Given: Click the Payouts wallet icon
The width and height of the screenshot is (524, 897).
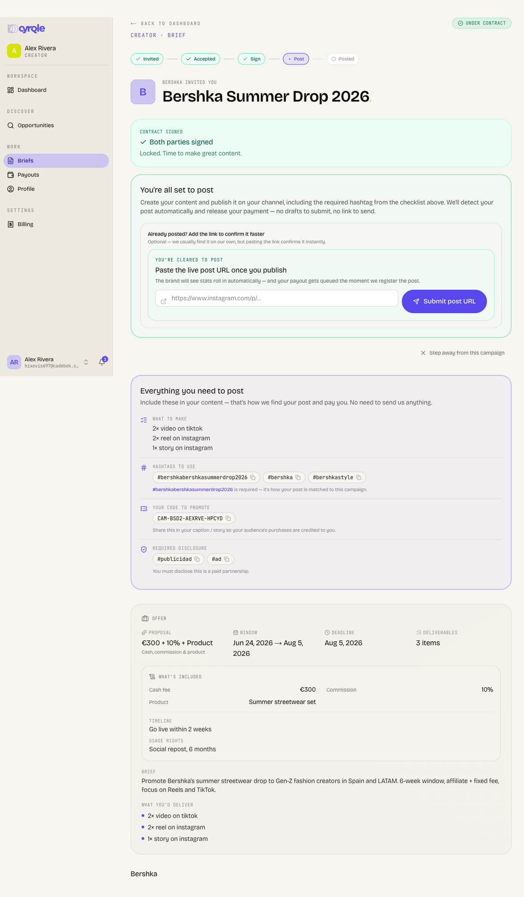Looking at the screenshot, I should (x=11, y=175).
